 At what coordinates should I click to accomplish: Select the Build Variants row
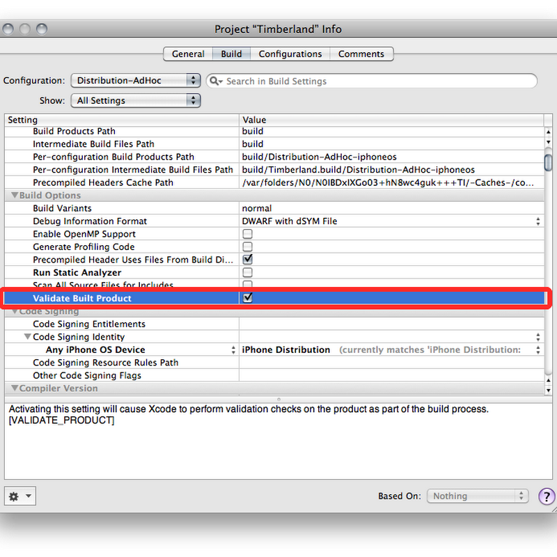[x=274, y=208]
